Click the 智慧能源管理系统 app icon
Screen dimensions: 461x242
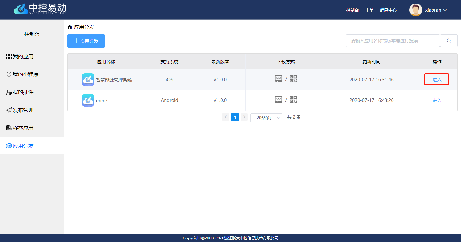tap(88, 80)
